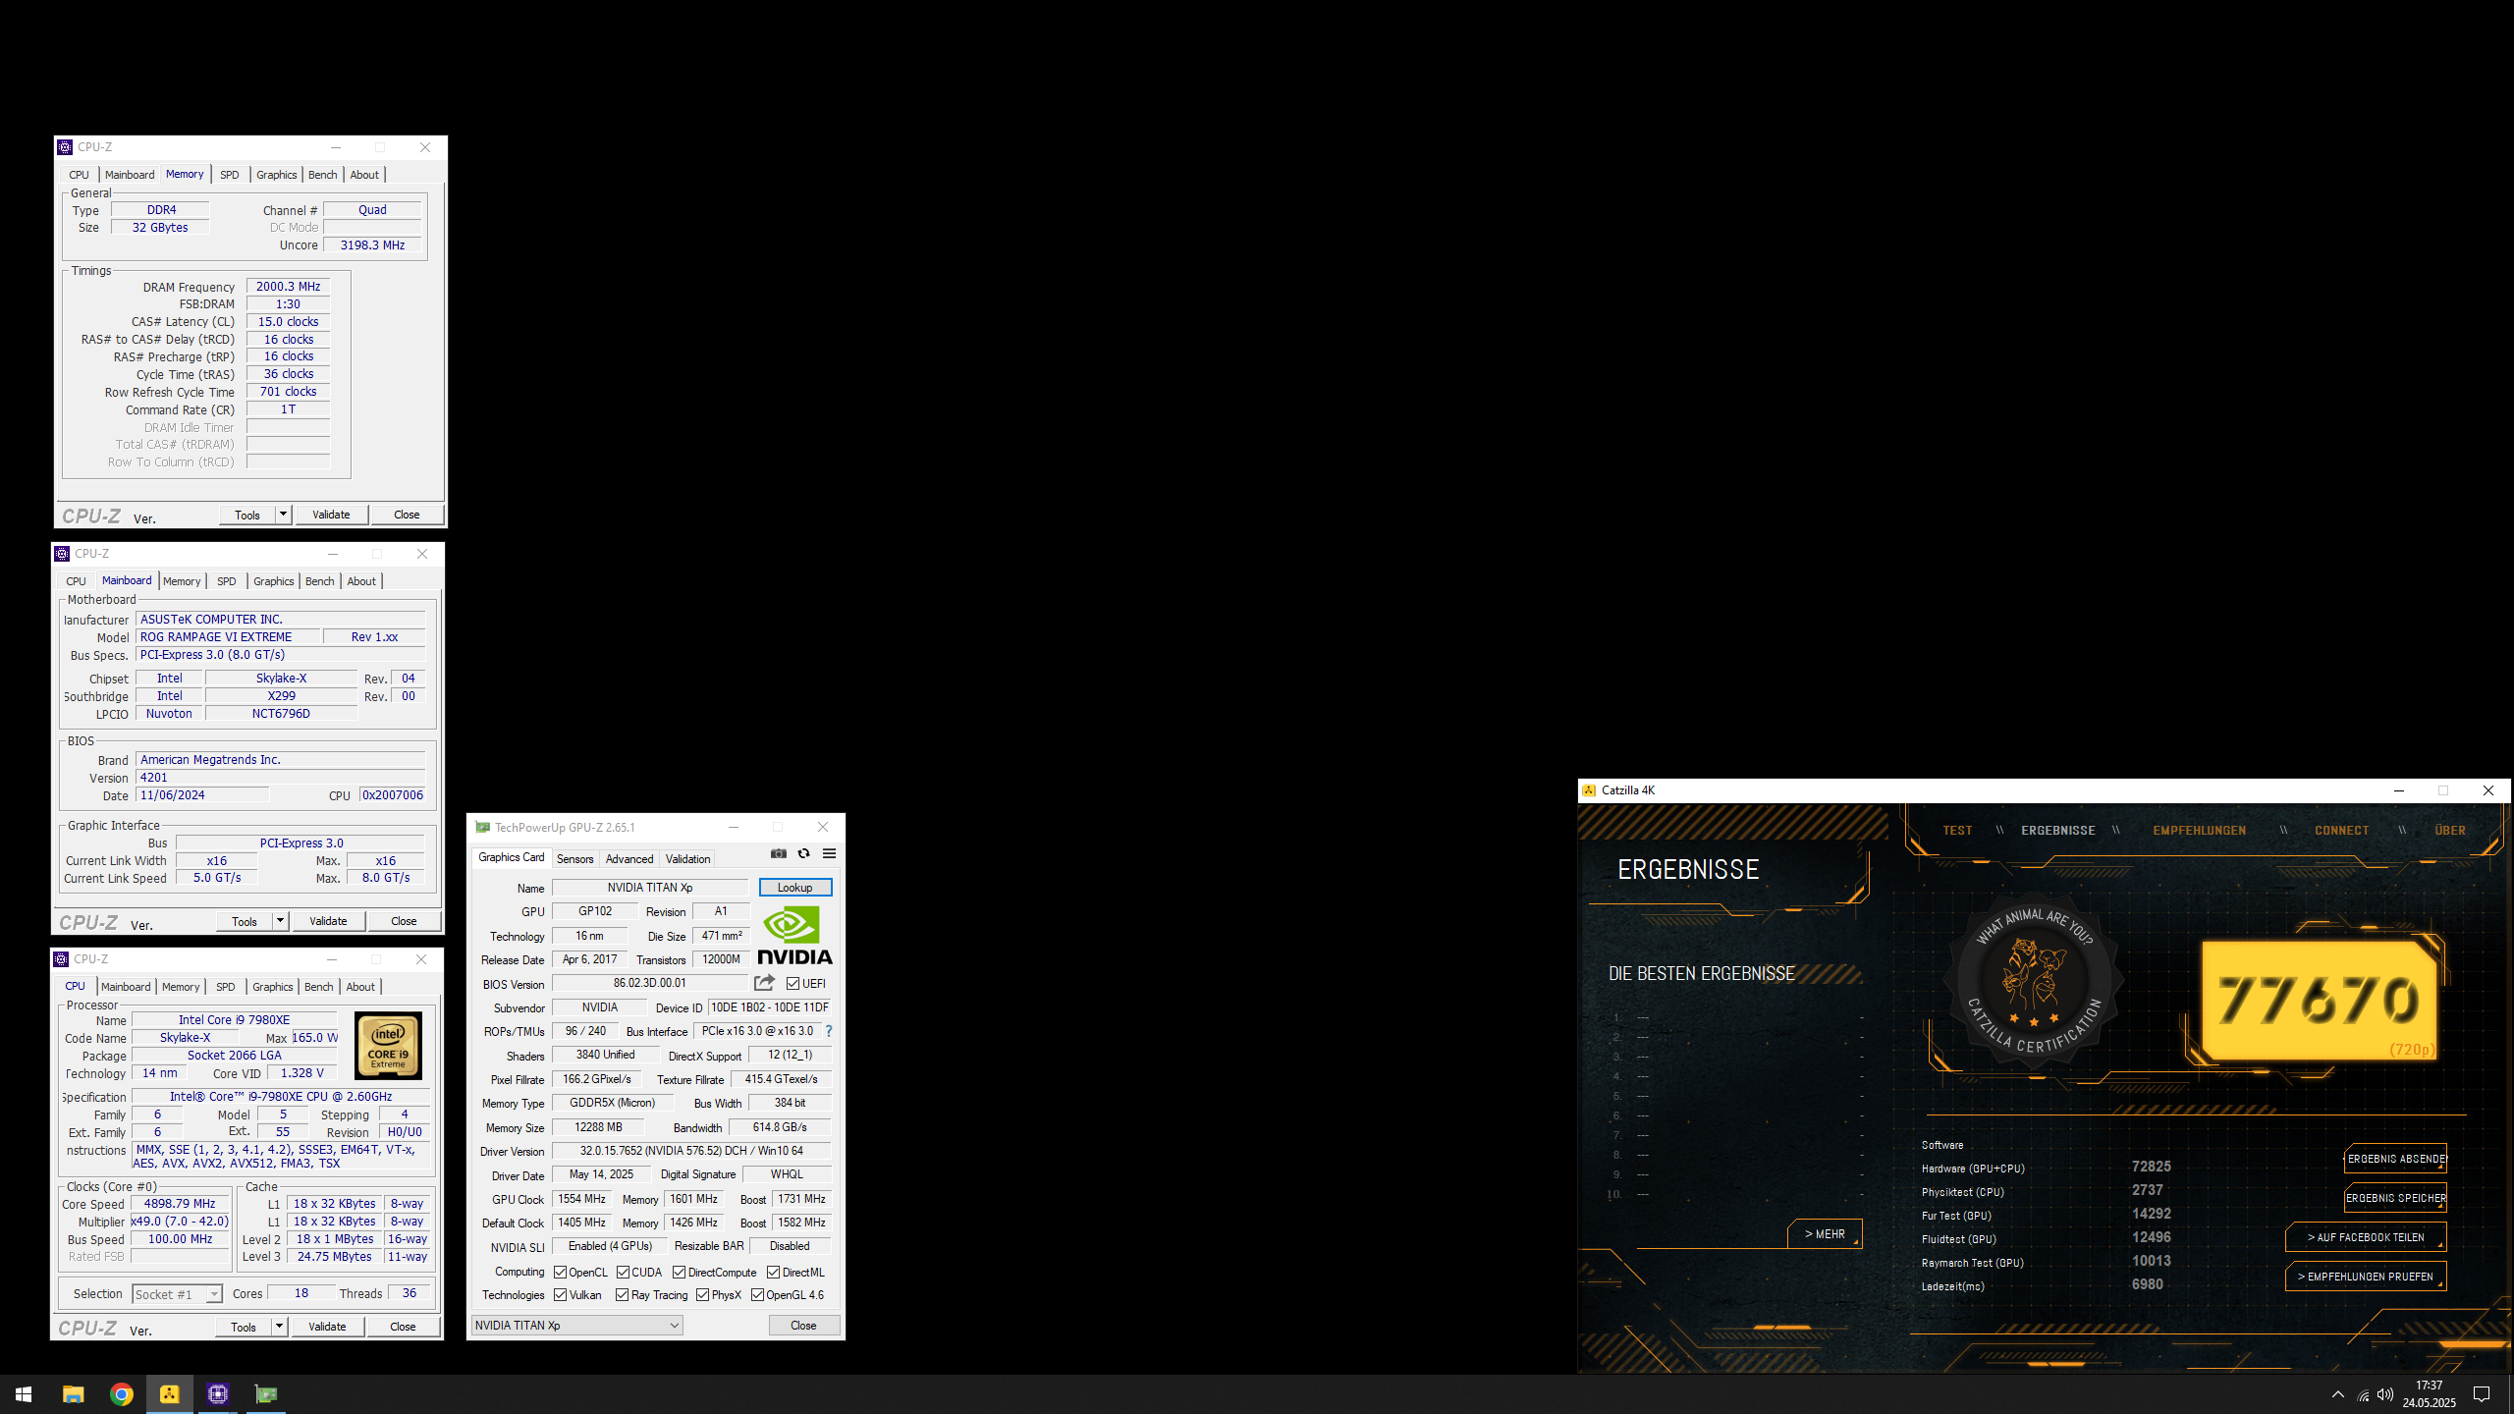Toggle the DirectCompute checkbox

tap(679, 1272)
